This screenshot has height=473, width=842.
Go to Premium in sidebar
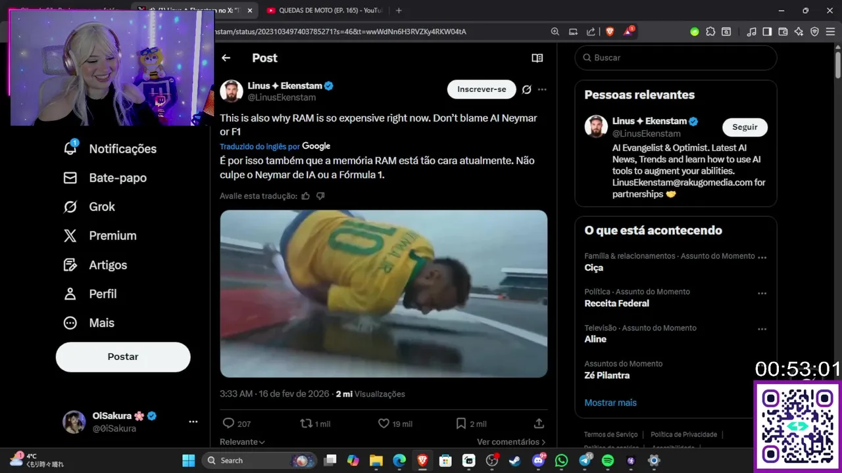click(x=99, y=236)
